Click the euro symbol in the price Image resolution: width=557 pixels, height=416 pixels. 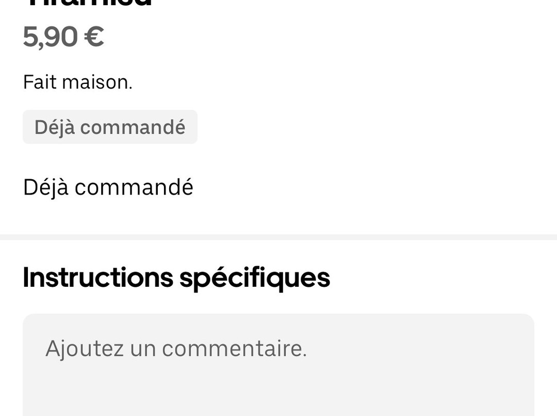pos(94,37)
